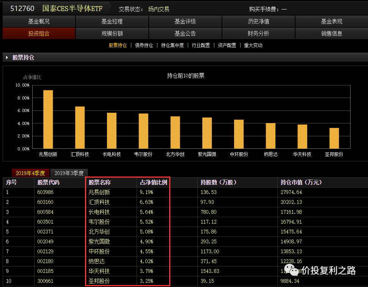Select 圣邦股份 in the table
The width and height of the screenshot is (368, 287).
click(99, 281)
